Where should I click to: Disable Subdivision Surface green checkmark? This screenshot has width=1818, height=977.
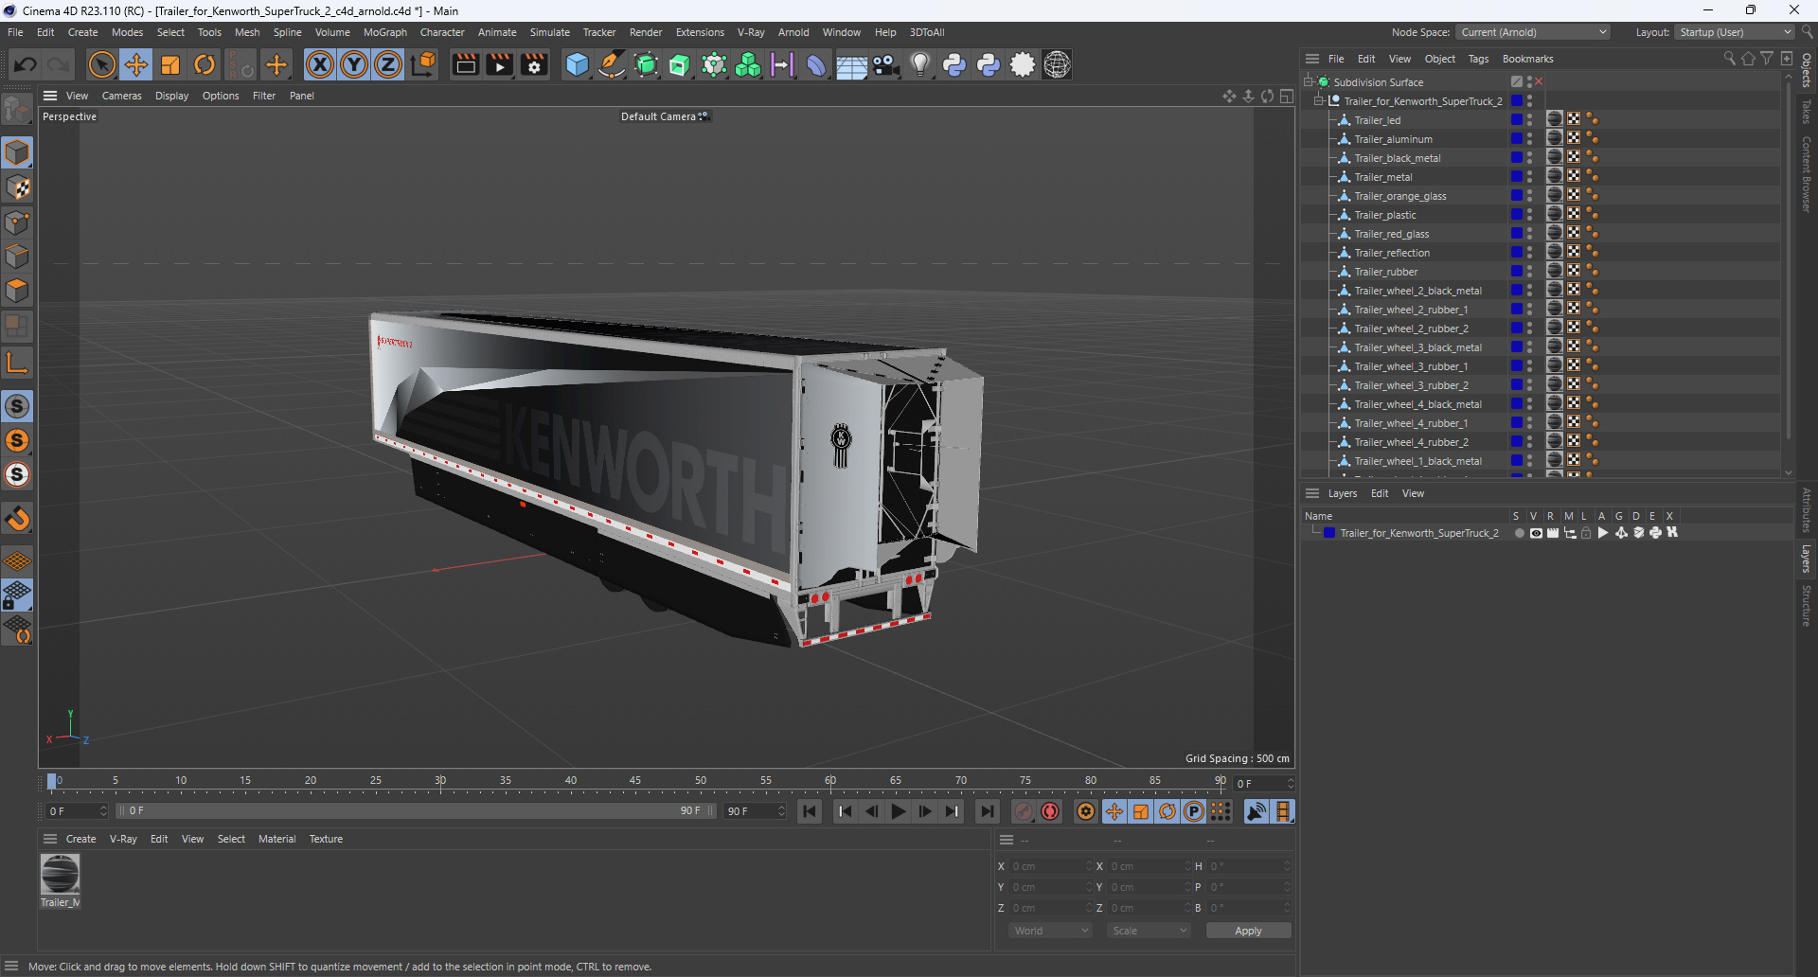pos(1539,81)
